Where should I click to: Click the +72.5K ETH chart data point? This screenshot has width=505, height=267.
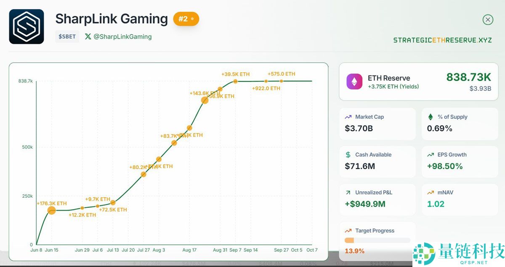(113, 203)
